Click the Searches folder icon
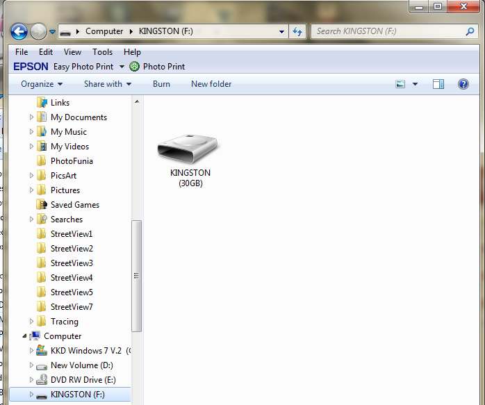485x405 pixels. pos(42,220)
